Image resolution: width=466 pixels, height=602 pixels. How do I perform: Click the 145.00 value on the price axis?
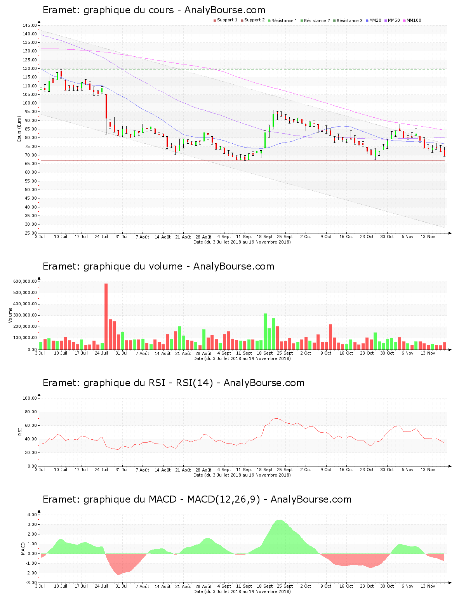coord(30,25)
